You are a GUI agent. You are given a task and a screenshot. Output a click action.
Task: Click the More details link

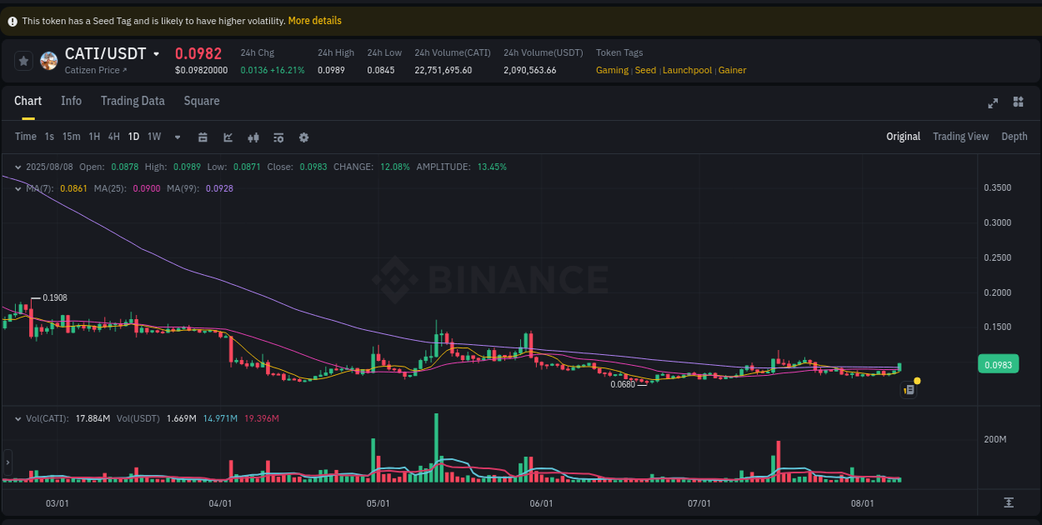[x=314, y=20]
